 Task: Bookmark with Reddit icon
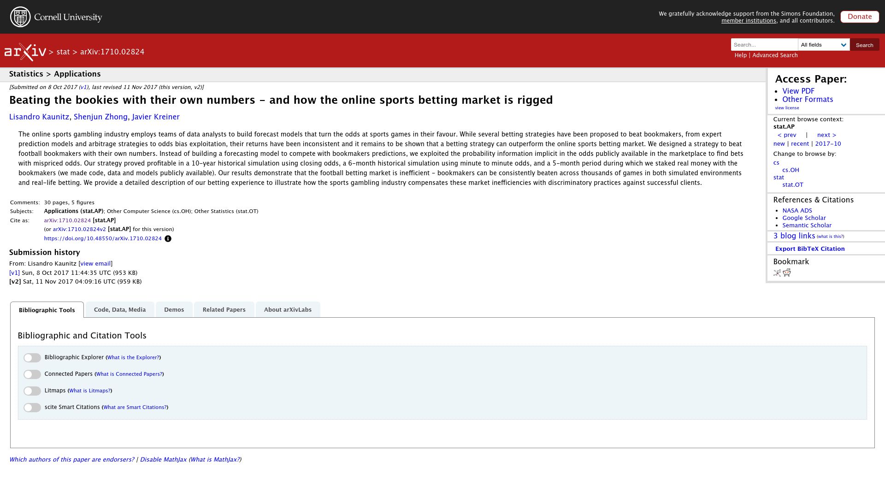click(787, 273)
